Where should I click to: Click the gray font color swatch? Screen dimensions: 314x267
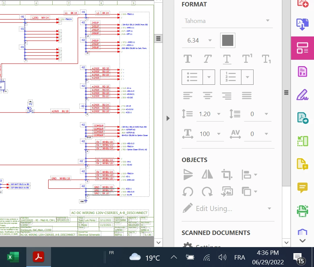pos(228,41)
